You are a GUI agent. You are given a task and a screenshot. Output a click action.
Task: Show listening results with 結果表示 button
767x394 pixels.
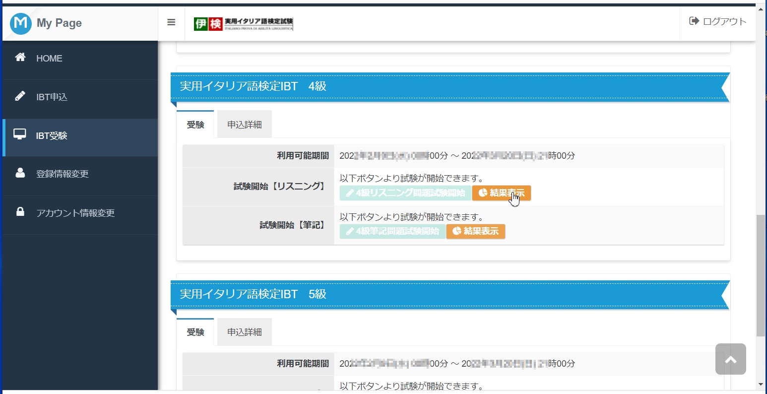(502, 193)
